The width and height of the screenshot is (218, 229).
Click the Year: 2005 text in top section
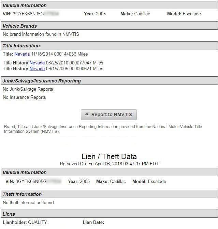click(95, 14)
